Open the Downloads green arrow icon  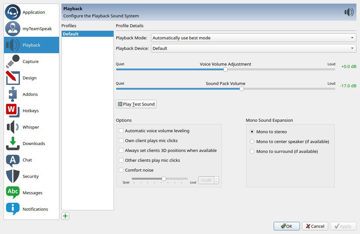coord(13,143)
